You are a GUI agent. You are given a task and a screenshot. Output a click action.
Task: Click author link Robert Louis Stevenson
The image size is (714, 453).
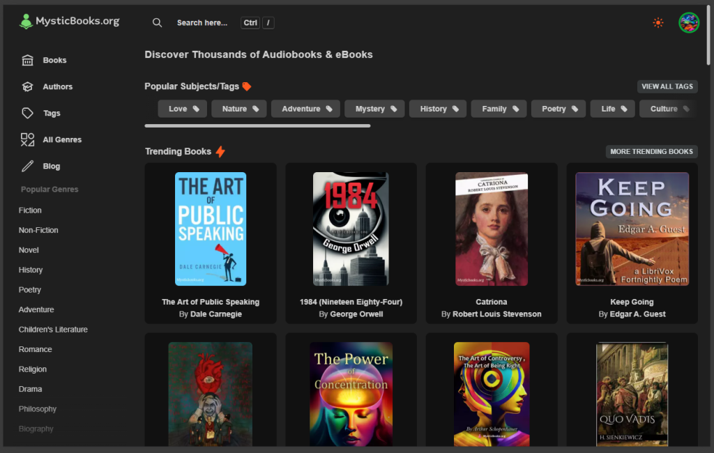point(496,314)
